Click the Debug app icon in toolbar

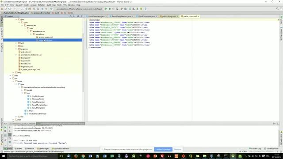click(x=110, y=9)
